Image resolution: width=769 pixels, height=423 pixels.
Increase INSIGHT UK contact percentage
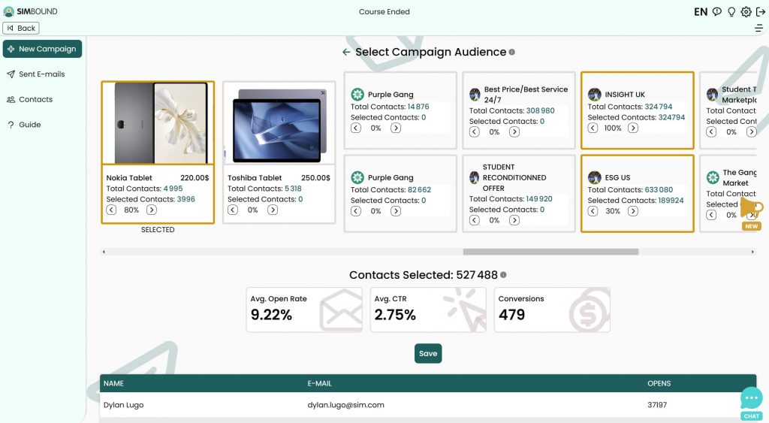633,128
